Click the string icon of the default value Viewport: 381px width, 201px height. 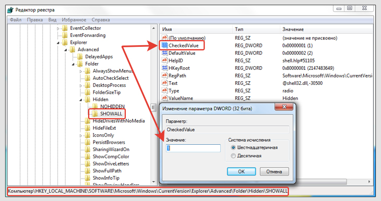165,38
